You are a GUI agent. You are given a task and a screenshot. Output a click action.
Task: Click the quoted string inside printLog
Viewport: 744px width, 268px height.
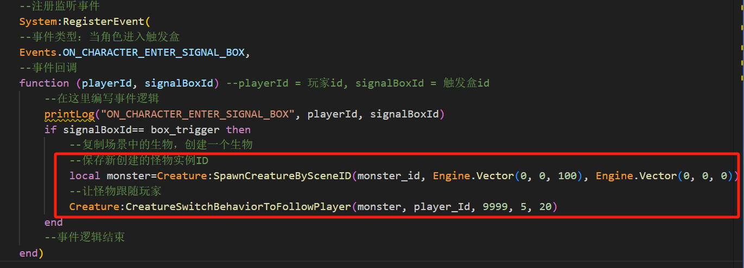point(198,114)
